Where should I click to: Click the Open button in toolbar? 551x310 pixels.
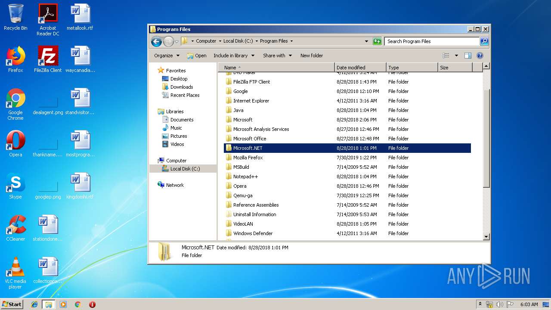(197, 56)
